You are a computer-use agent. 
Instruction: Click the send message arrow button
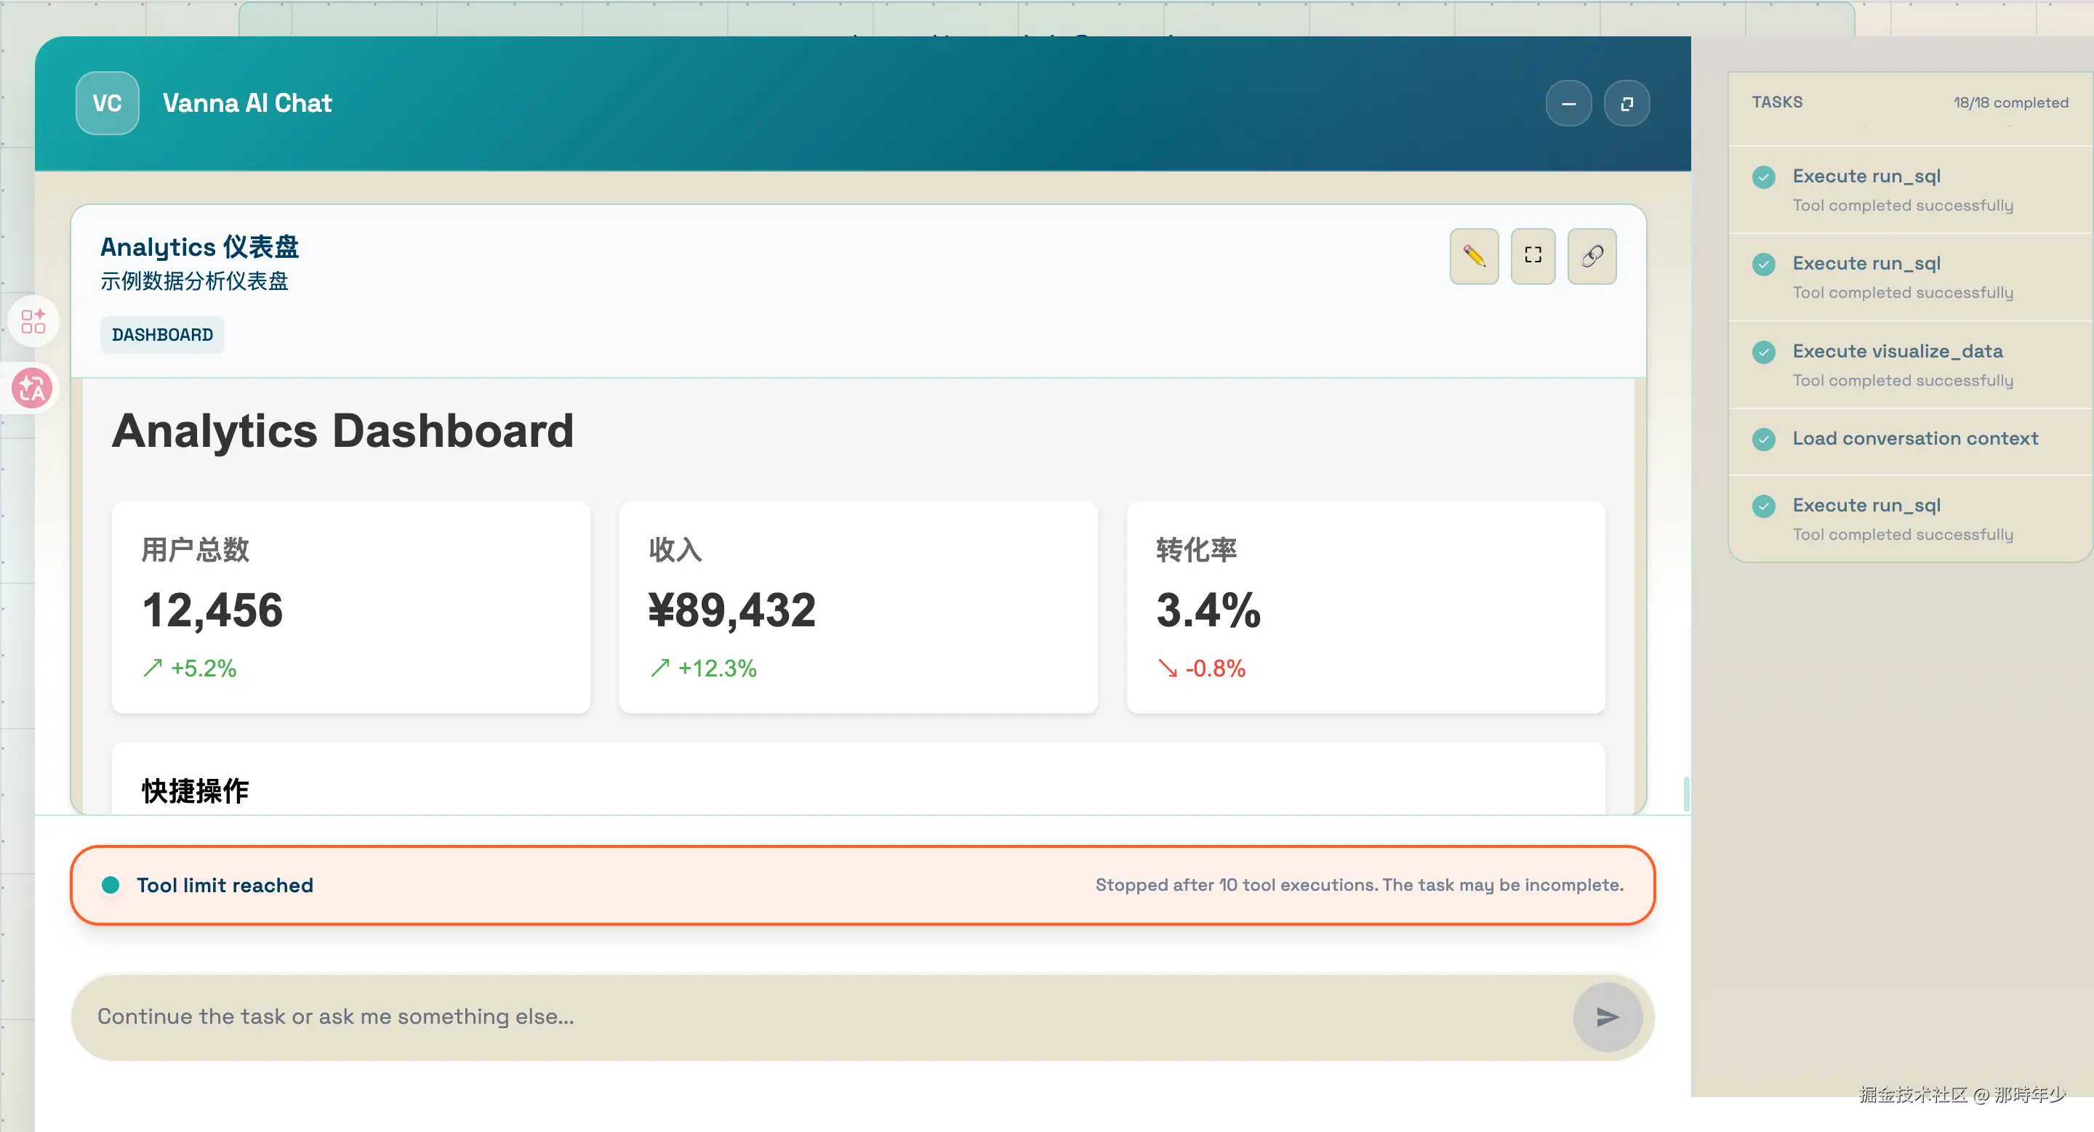point(1607,1016)
